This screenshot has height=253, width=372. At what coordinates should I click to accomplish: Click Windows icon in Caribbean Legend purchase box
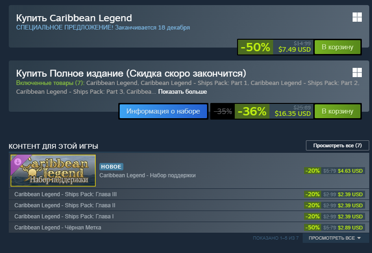[x=357, y=17]
